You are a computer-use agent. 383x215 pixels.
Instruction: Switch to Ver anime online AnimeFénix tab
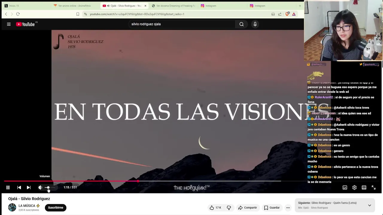tap(74, 6)
